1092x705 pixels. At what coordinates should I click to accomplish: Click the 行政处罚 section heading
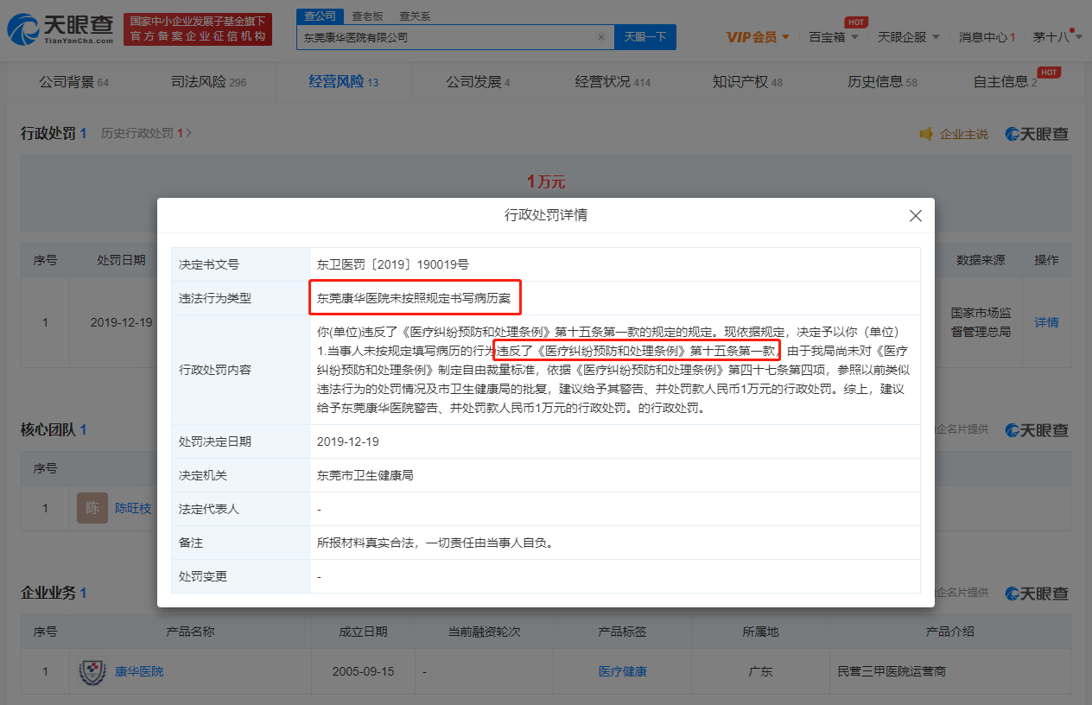coord(48,133)
